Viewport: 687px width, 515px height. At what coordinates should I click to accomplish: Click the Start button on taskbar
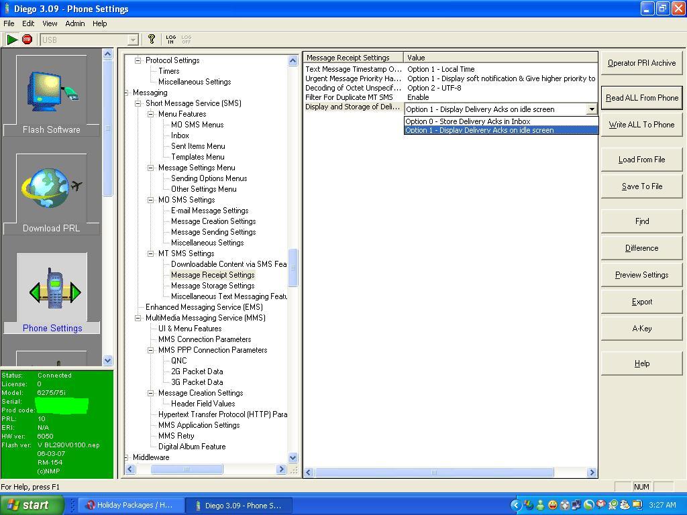(x=32, y=505)
